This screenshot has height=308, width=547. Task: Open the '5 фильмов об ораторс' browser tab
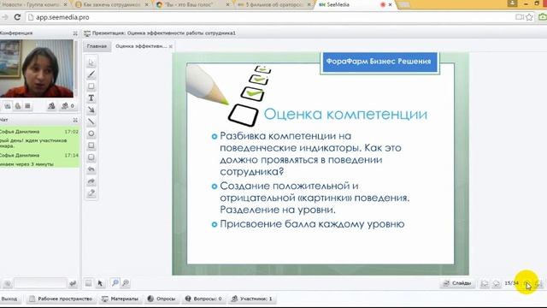coord(274,4)
